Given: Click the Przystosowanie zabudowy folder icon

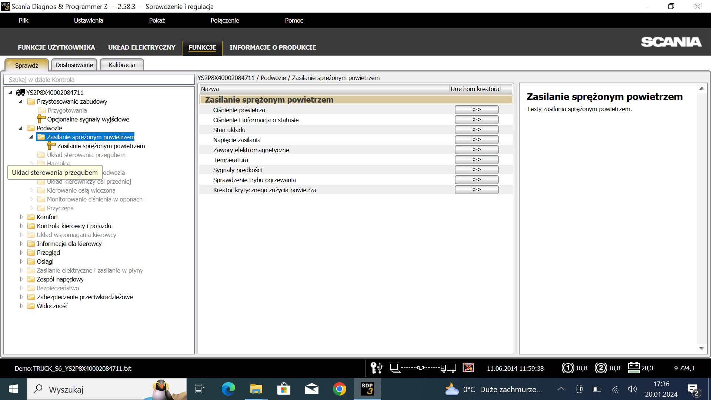Looking at the screenshot, I should point(31,101).
